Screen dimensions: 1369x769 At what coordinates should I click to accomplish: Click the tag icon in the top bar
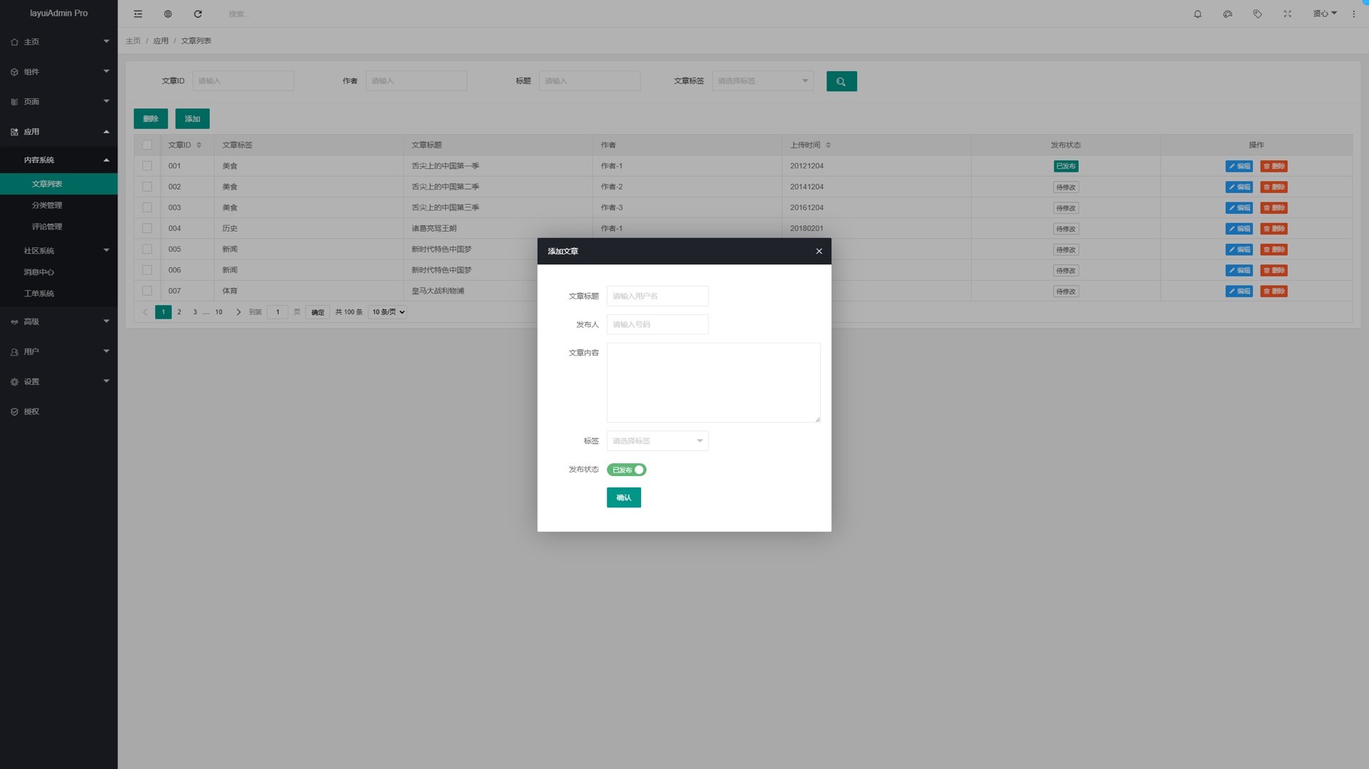pos(1257,14)
